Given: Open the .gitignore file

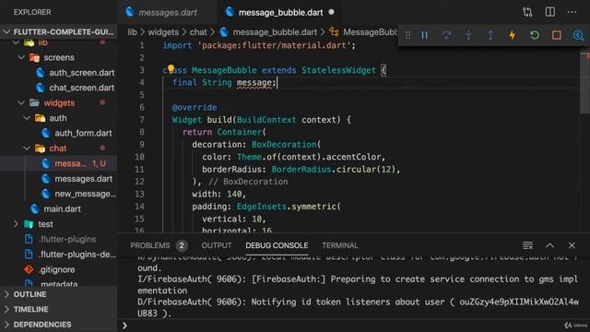Looking at the screenshot, I should [58, 269].
